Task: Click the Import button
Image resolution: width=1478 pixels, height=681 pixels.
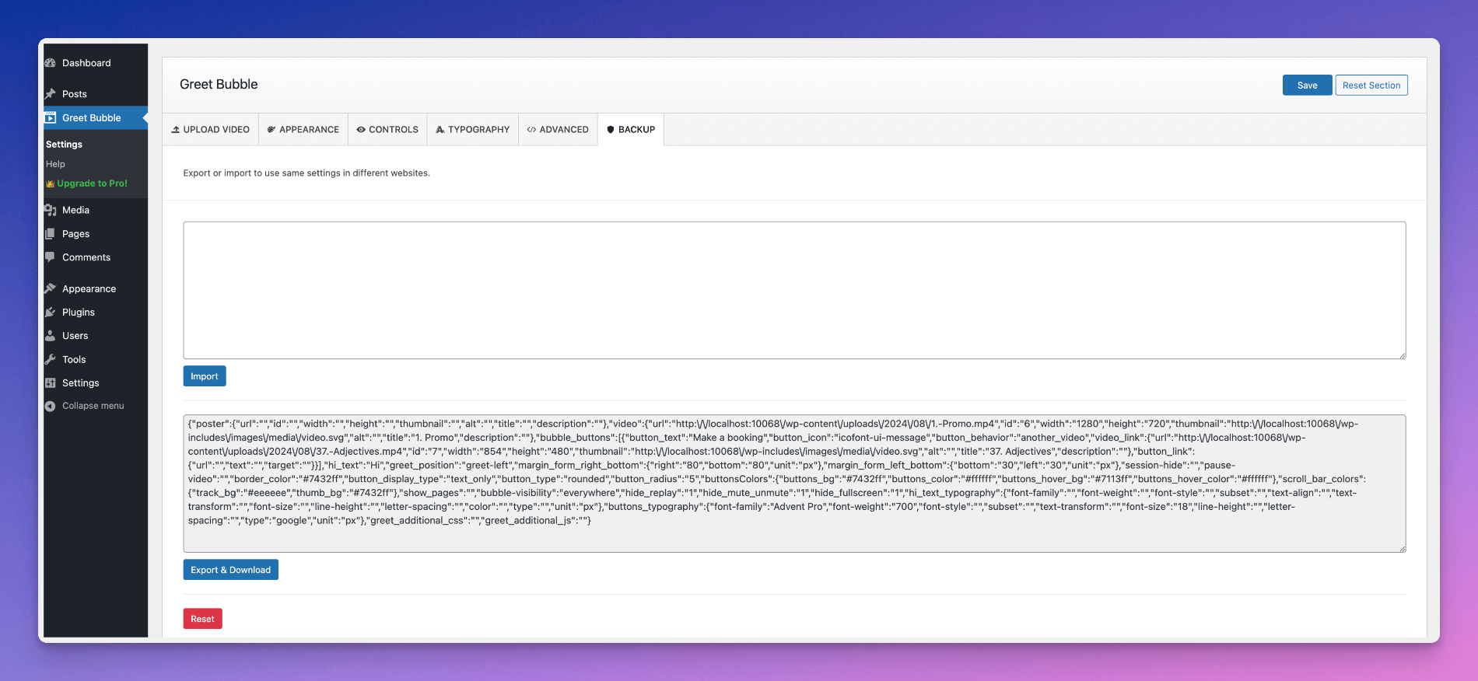Action: (205, 376)
